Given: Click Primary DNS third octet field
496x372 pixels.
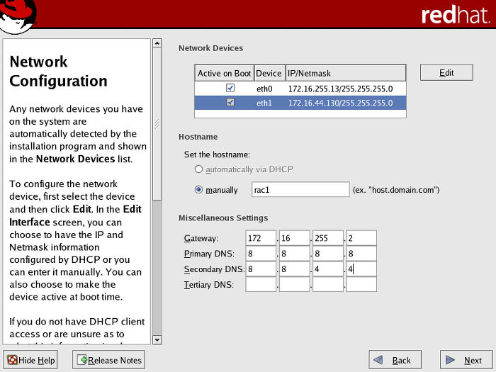Looking at the screenshot, I should [328, 254].
